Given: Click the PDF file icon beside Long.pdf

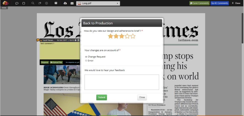Looking at the screenshot, I should (x=79, y=3).
